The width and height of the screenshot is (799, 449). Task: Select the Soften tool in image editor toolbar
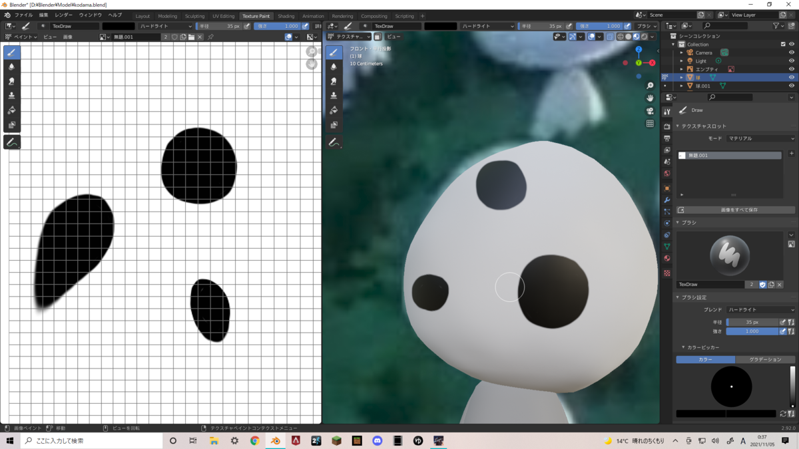click(x=12, y=67)
